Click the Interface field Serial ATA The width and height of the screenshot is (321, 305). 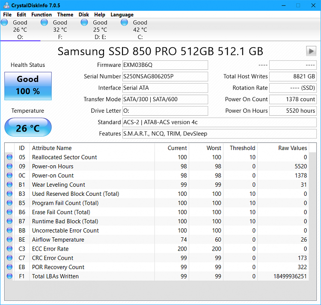165,88
